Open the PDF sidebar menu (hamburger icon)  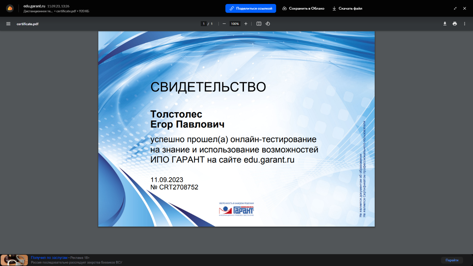pos(8,24)
